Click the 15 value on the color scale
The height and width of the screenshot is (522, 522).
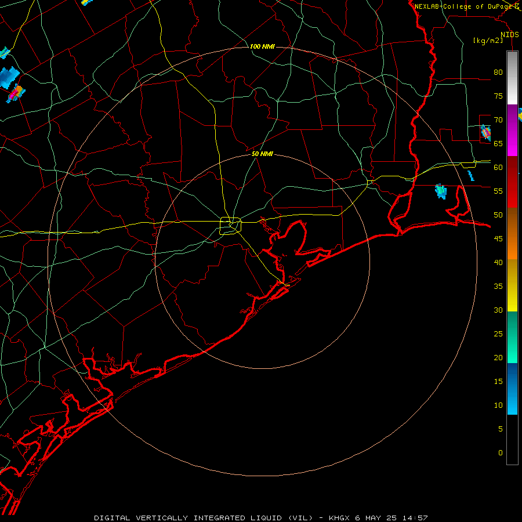498,382
